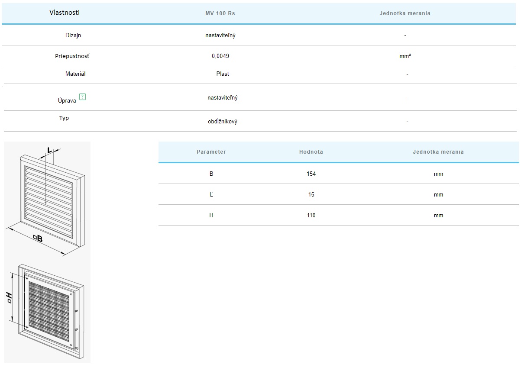Select the value 154 in row B
Viewport: 521px width, 374px height.
click(311, 174)
